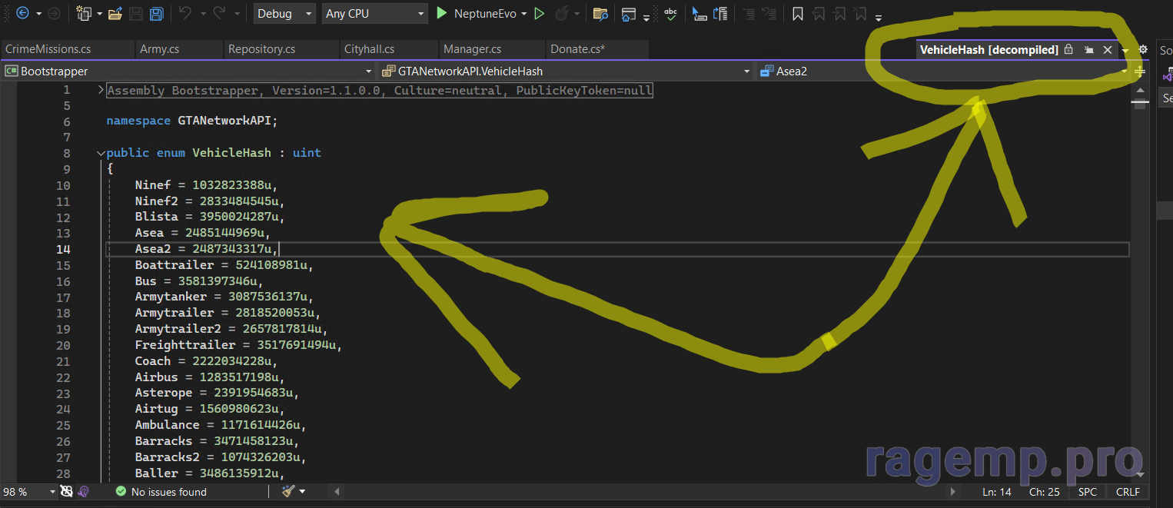Toggle the SPC spaces indicator

click(x=1088, y=492)
